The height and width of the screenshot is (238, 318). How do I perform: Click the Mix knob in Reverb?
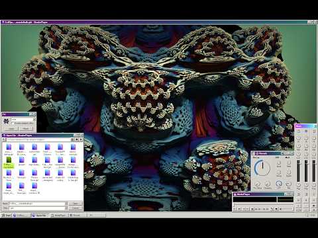[289, 184]
